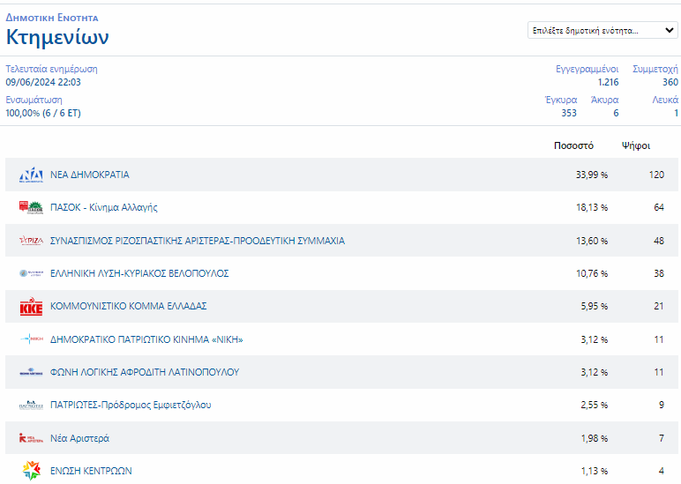Click the ΦΩΝΗ ΛΟΓΙΚΗΣ party logo
The height and width of the screenshot is (484, 681).
(x=31, y=372)
